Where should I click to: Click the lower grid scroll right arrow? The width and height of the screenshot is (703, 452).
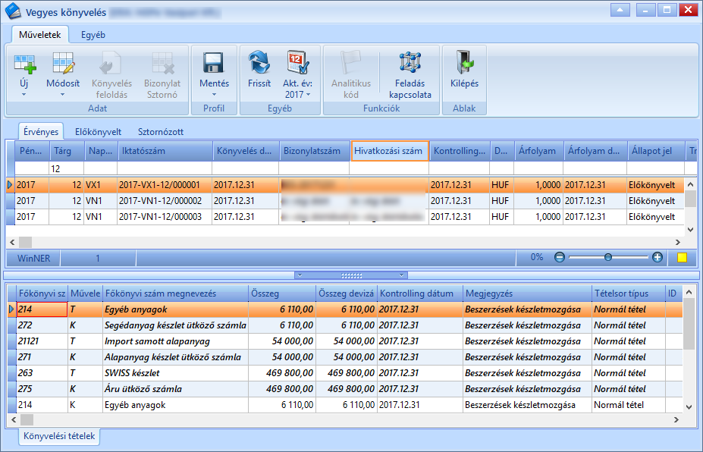[676, 420]
